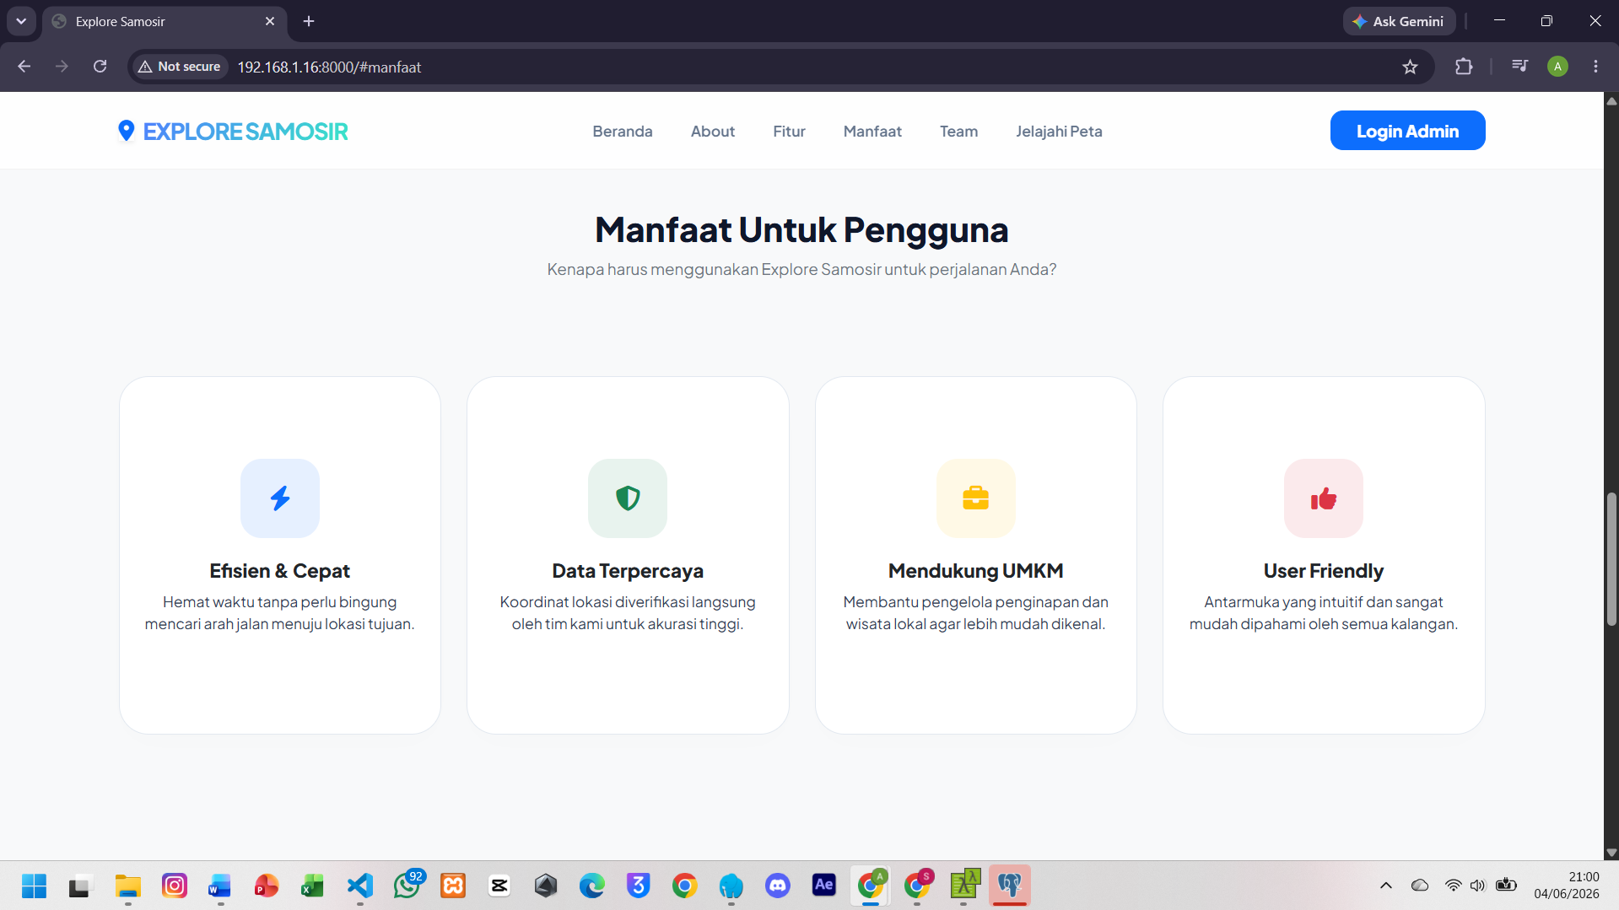Click the scrollbar up arrow

coord(1611,100)
